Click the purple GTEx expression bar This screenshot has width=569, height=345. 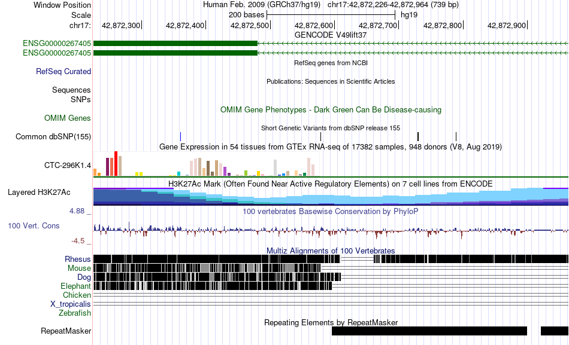pos(225,172)
